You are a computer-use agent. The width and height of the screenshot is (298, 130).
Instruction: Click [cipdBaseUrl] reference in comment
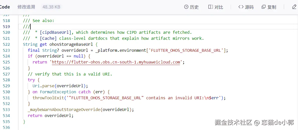coord(57,32)
